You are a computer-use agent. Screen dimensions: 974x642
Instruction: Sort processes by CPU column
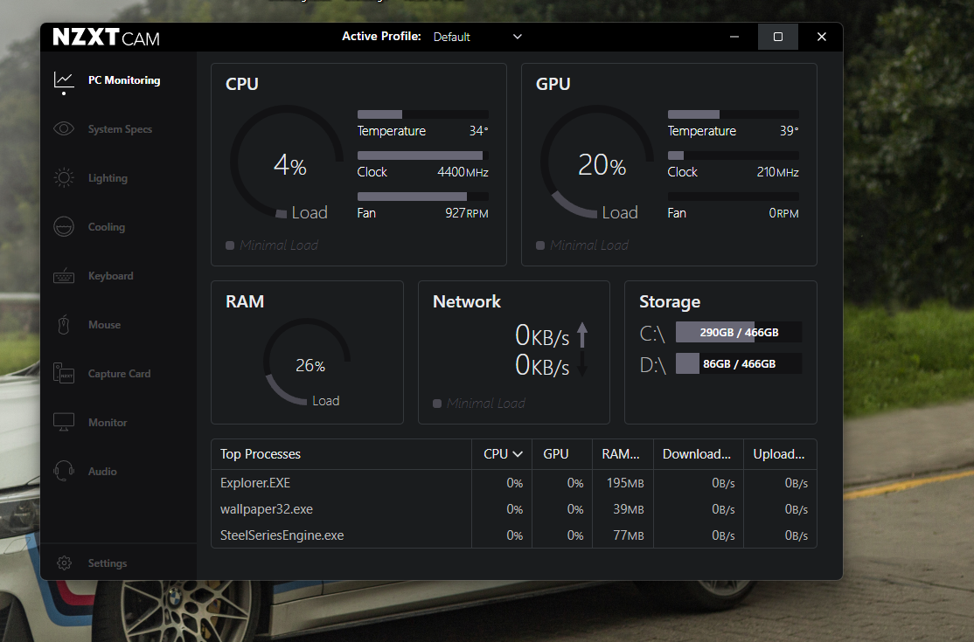(503, 454)
